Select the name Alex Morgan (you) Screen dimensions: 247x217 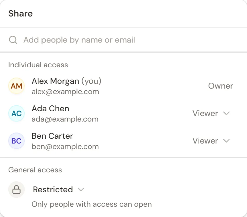(x=67, y=81)
